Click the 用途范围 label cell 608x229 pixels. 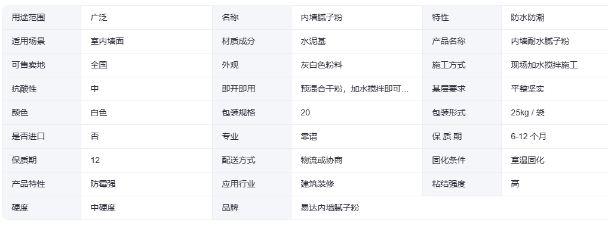click(x=41, y=17)
